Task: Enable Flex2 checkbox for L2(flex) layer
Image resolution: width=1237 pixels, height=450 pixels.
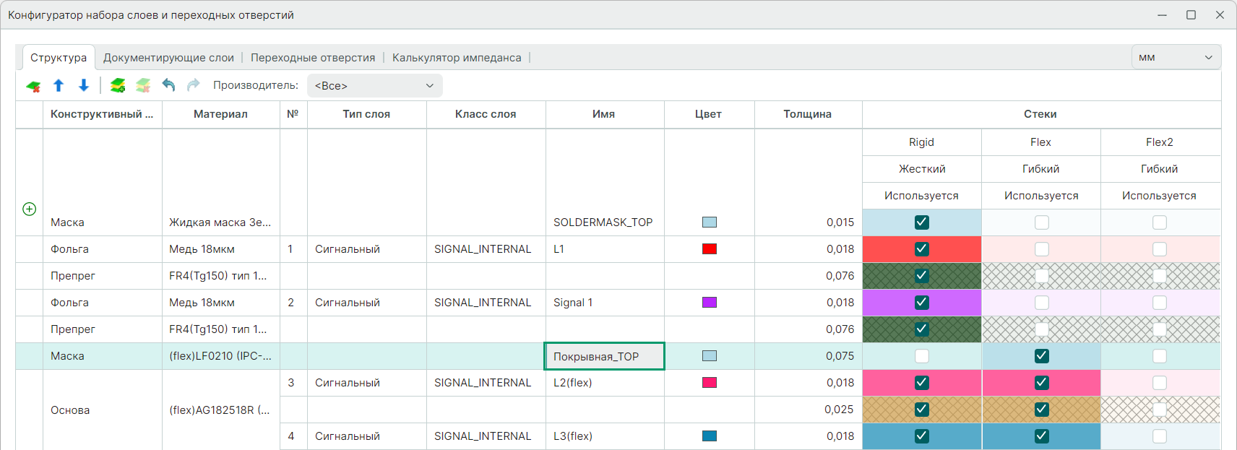Action: click(x=1160, y=383)
